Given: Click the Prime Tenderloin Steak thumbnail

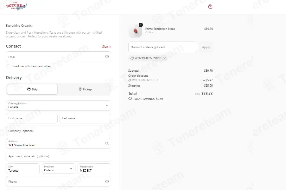Looking at the screenshot, I should tap(135, 30).
